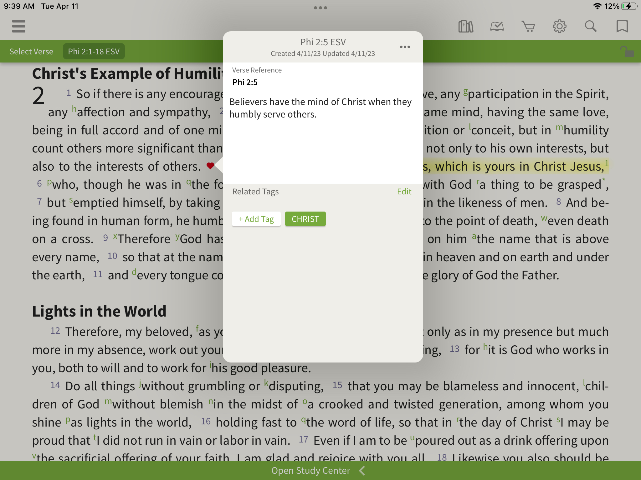Open the note's three-dot options menu

(x=405, y=47)
